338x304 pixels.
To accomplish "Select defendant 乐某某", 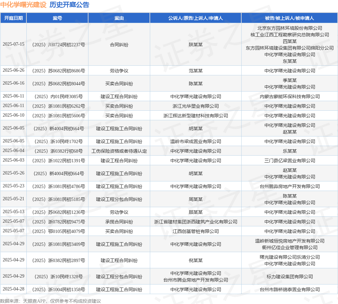I will pyautogui.click(x=290, y=151).
